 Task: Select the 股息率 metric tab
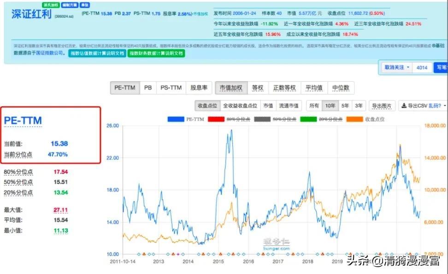tap(199, 87)
